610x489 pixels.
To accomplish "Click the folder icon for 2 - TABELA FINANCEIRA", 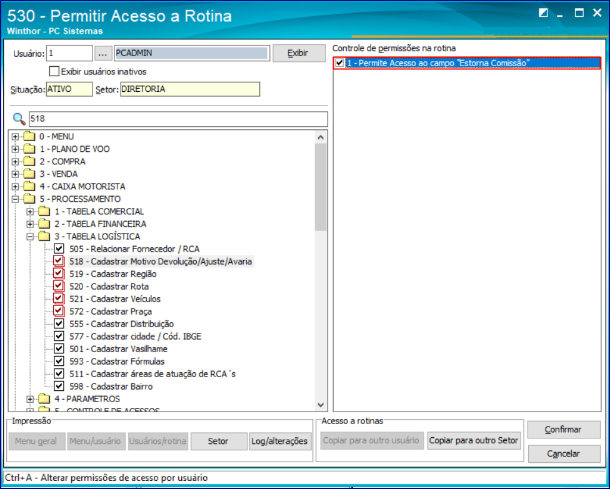I will pos(44,224).
